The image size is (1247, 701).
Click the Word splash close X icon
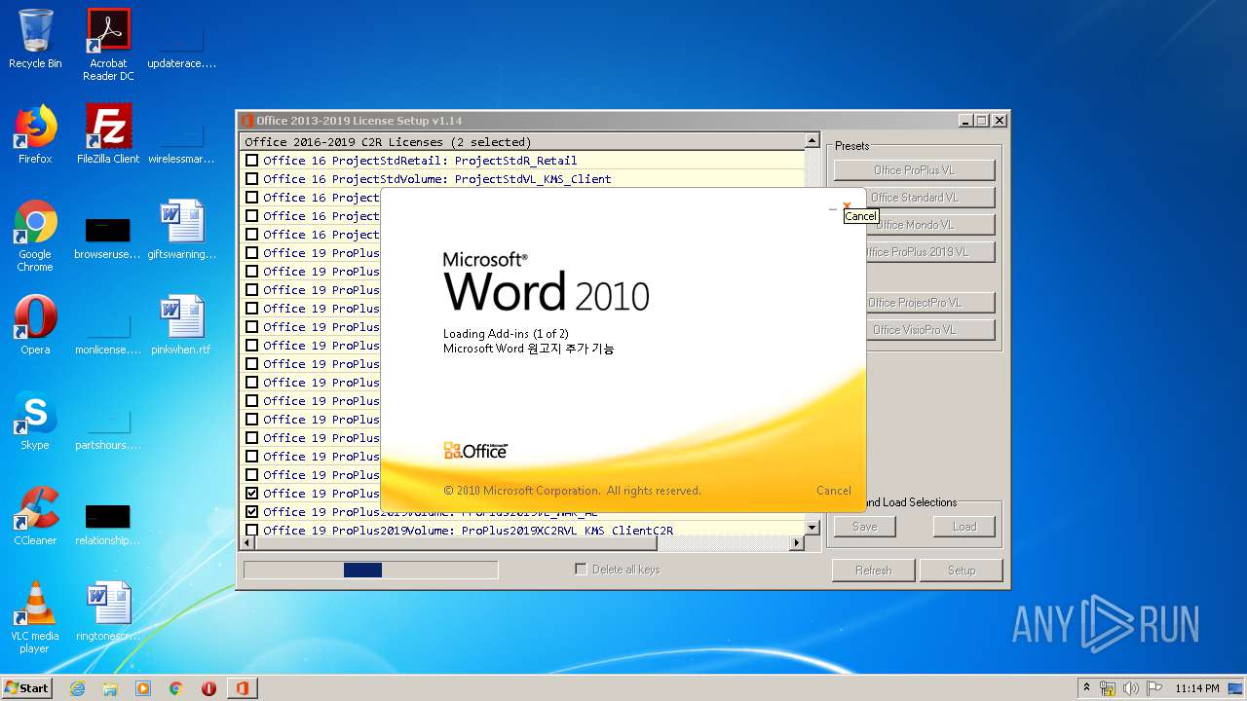click(x=847, y=207)
